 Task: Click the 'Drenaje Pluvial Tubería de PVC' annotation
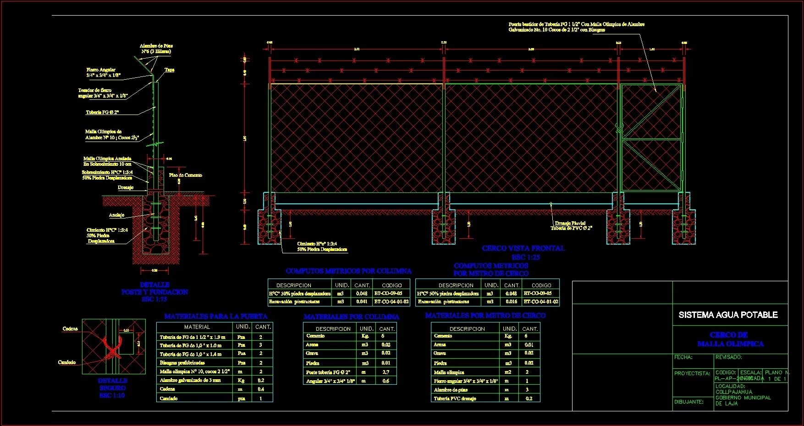click(x=571, y=225)
